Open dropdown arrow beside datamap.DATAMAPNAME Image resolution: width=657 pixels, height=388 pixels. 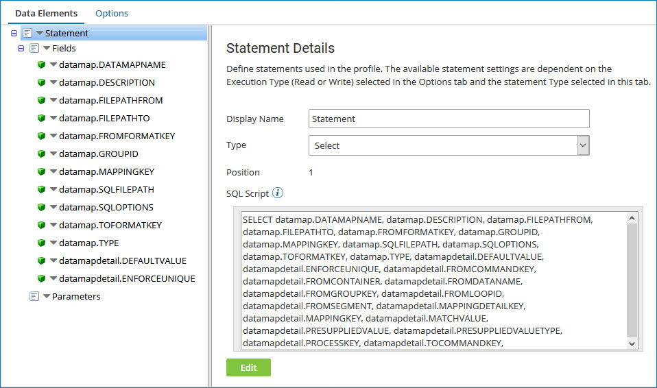point(53,64)
